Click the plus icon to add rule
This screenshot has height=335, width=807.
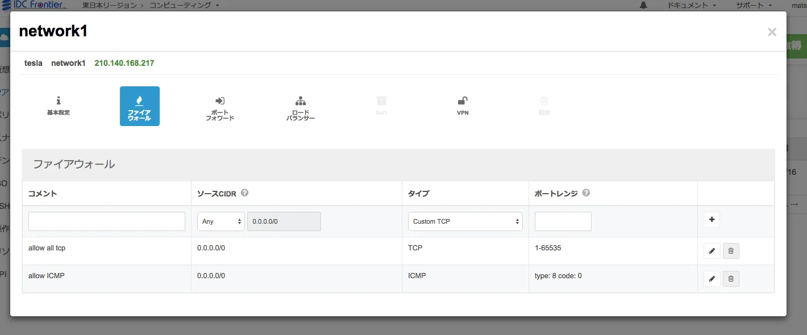tap(712, 220)
